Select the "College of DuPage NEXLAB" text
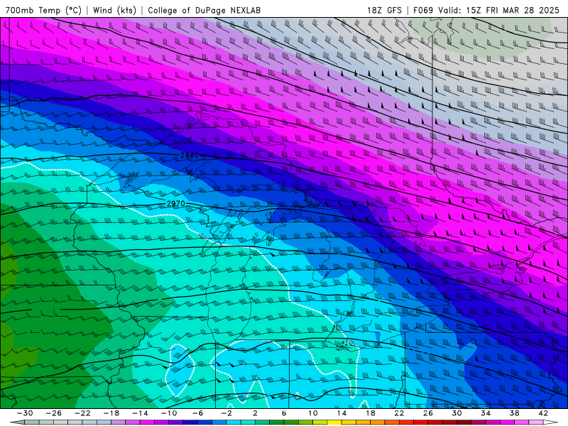The image size is (568, 426). pos(204,10)
